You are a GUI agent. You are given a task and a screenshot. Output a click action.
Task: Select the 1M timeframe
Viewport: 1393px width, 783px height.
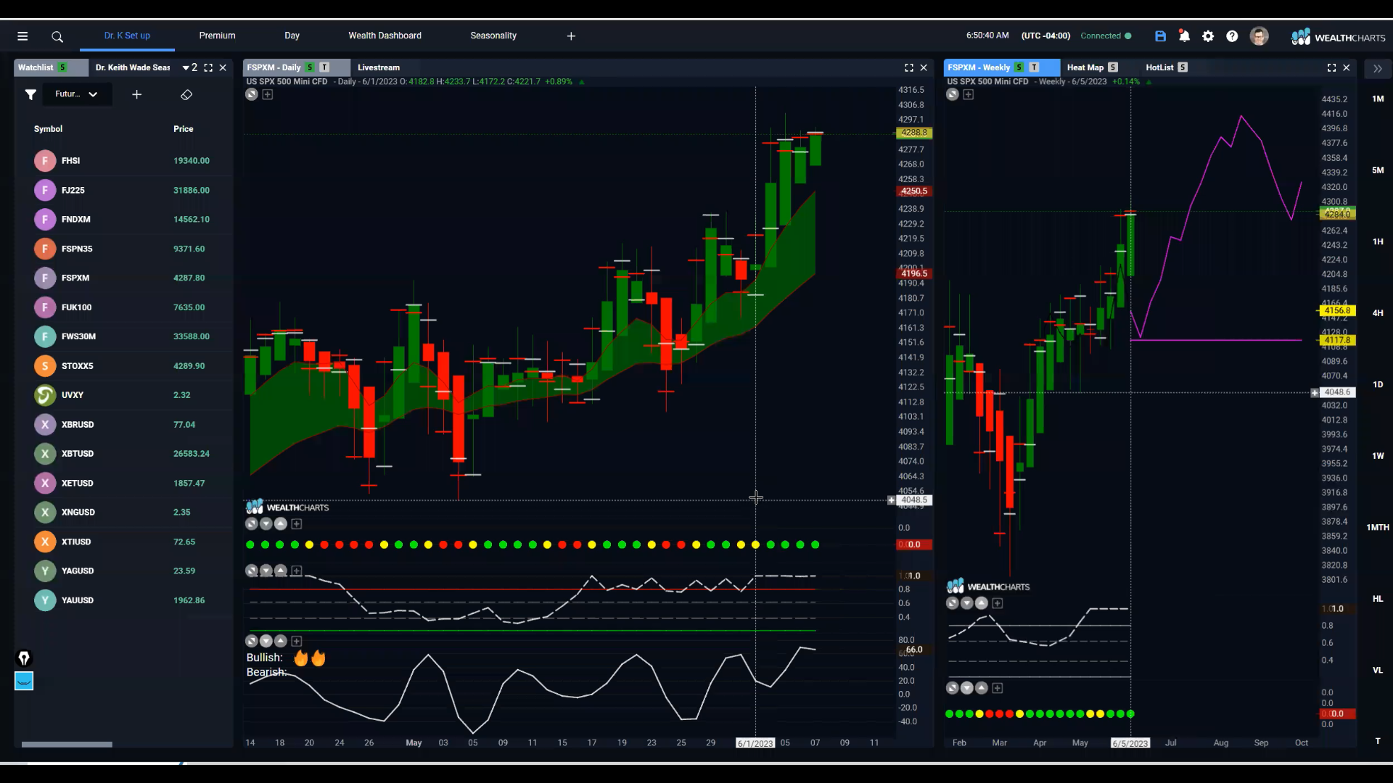click(1378, 99)
